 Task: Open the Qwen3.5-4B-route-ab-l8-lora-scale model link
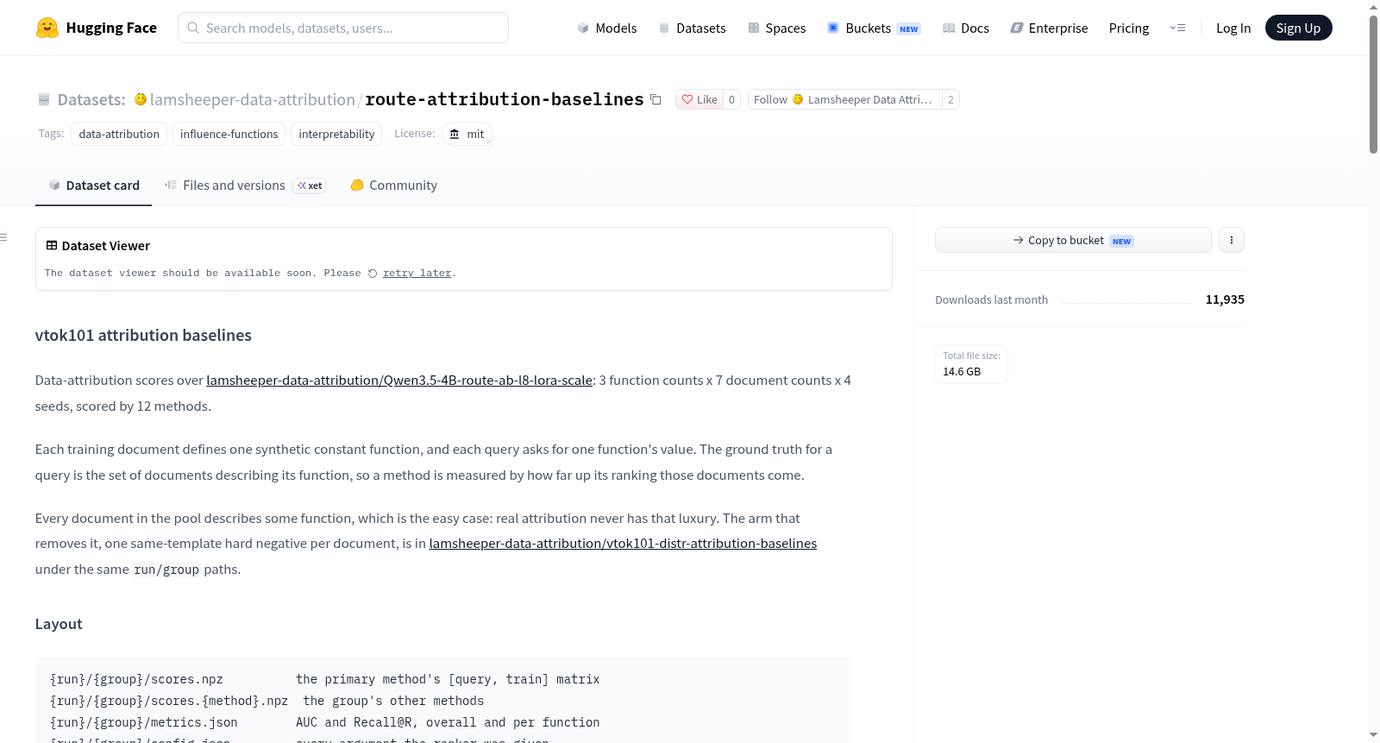point(399,380)
